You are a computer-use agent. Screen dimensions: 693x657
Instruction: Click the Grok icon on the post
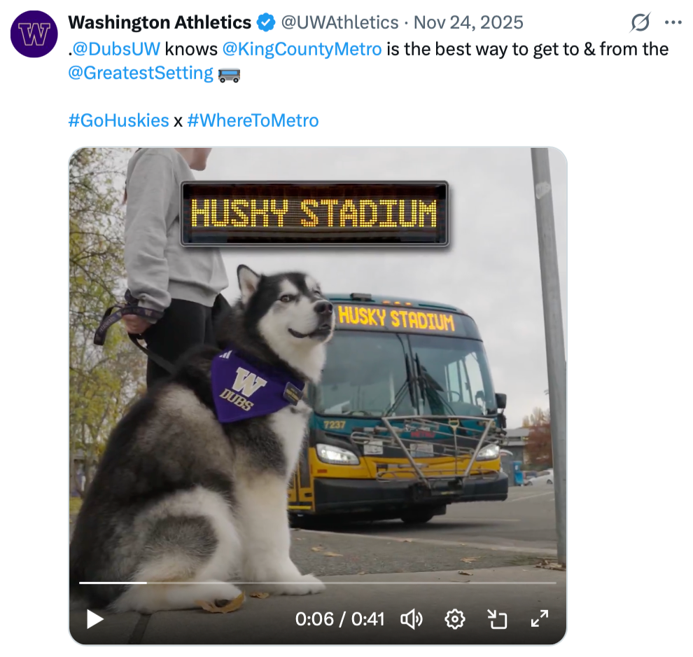coord(640,23)
